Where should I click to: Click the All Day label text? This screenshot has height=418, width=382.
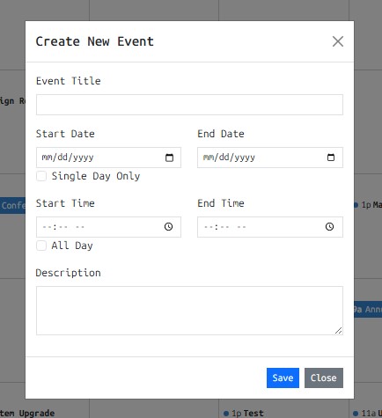[72, 246]
